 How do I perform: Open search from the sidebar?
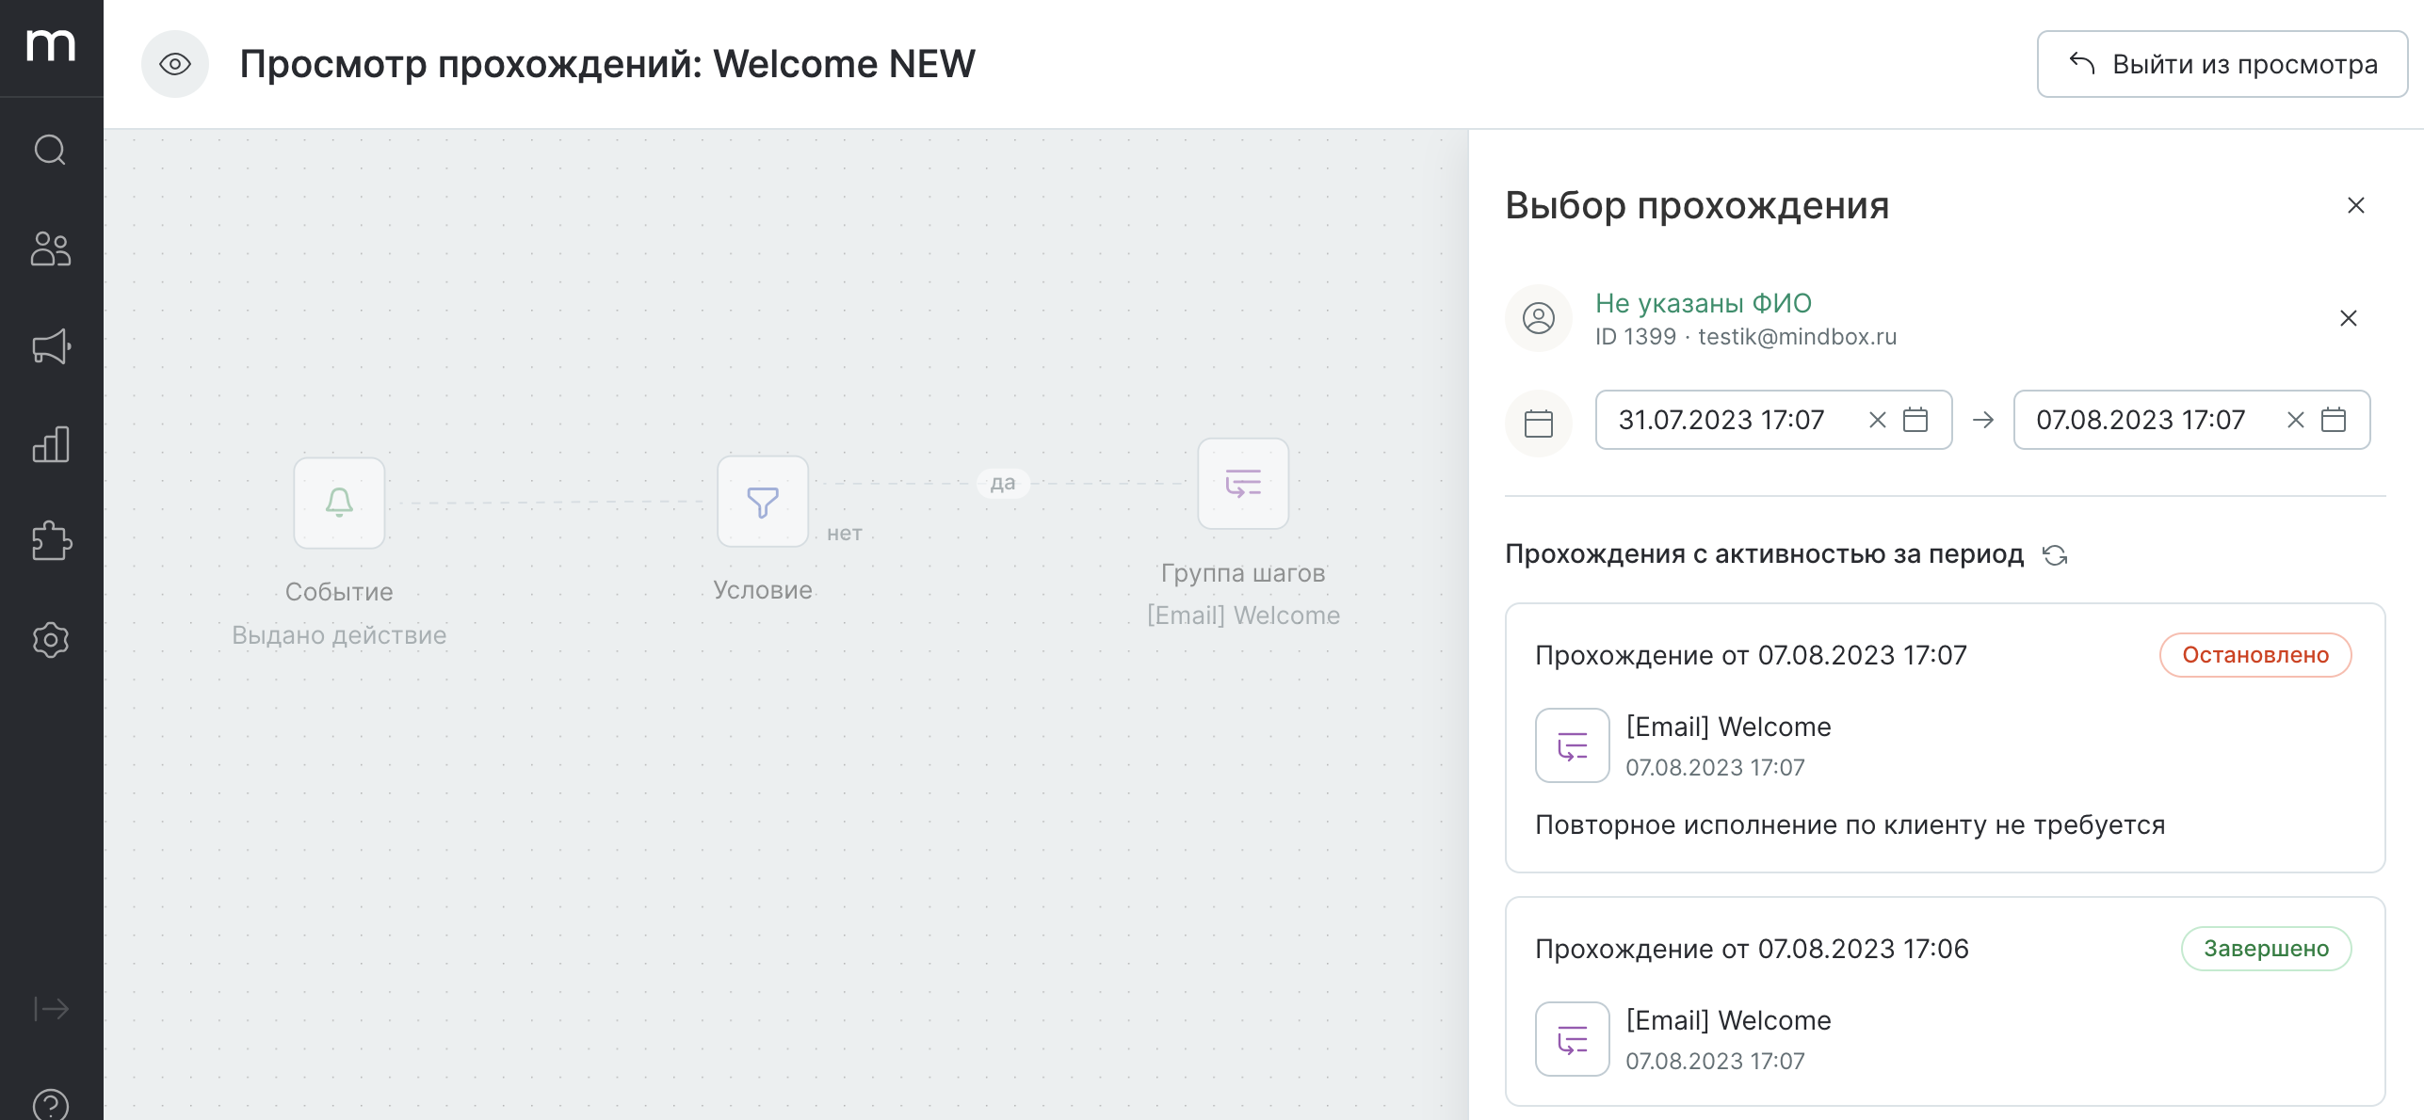click(x=51, y=150)
